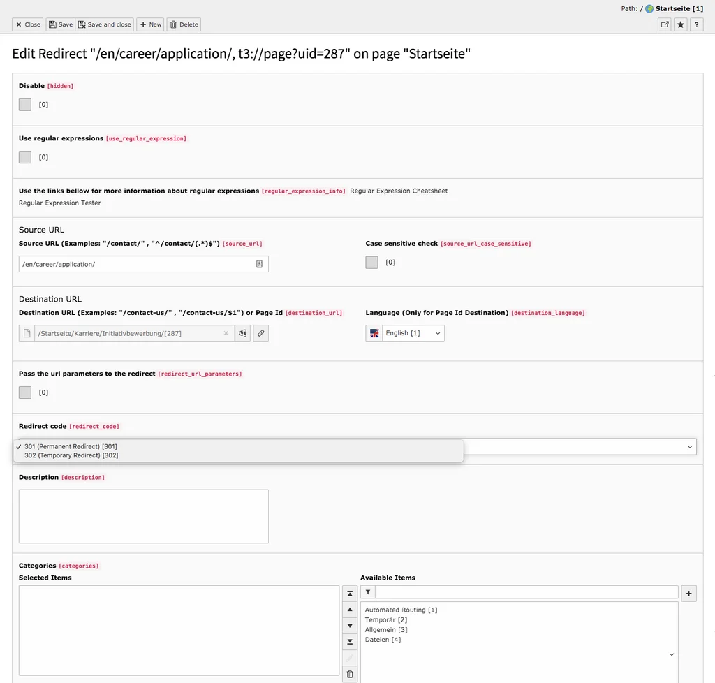This screenshot has height=683, width=715.
Task: Expand the Available Items list chevron
Action: click(x=671, y=654)
